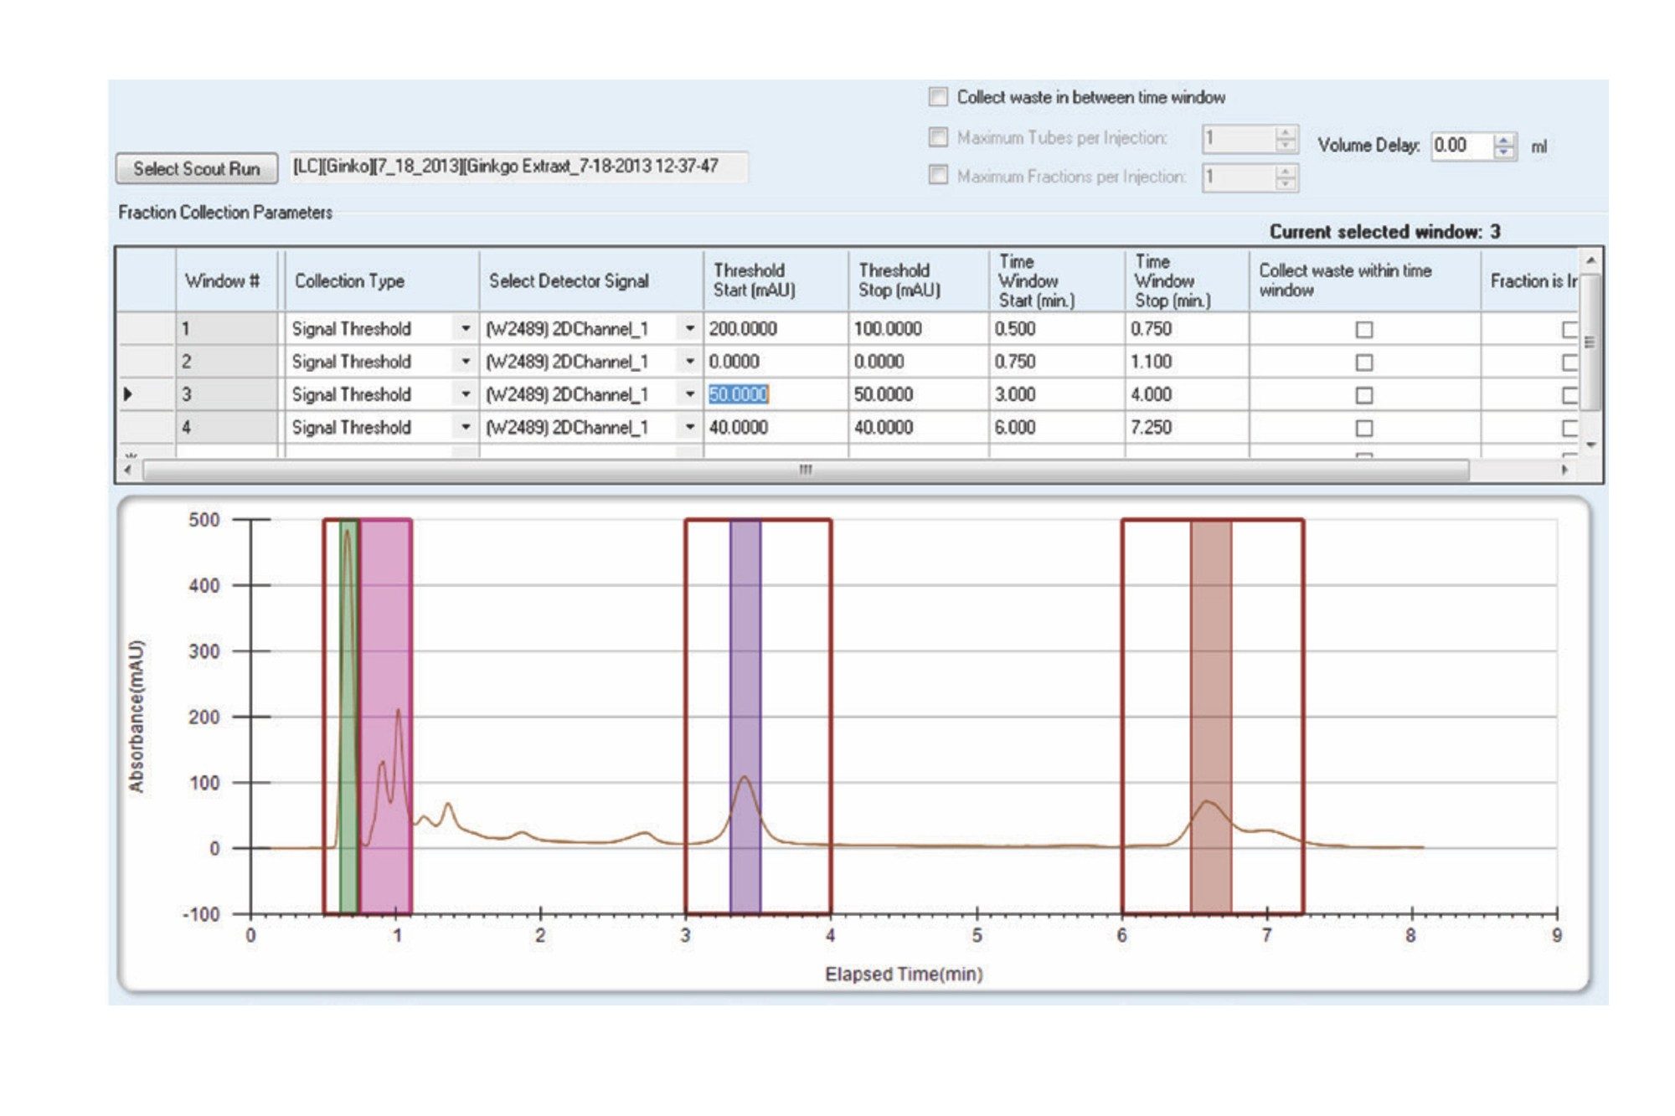Viewport: 1675px width, 1116px height.
Task: Click Time Window Start cell 6.000
Action: [1056, 427]
